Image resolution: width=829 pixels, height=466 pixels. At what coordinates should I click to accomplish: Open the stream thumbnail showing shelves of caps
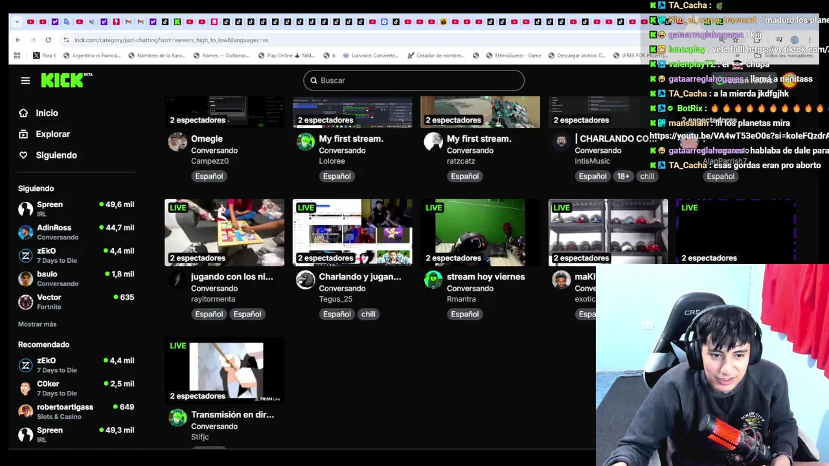[x=608, y=232]
